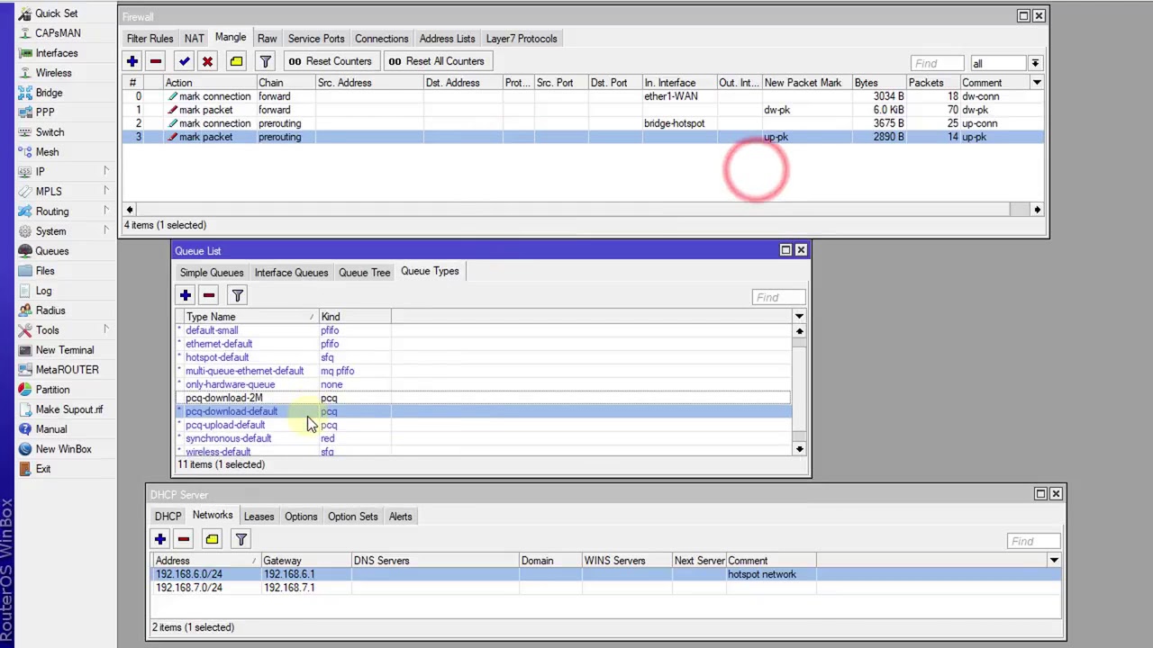The width and height of the screenshot is (1153, 648).
Task: Select the pcq-upload-default queue type row
Action: pos(483,425)
